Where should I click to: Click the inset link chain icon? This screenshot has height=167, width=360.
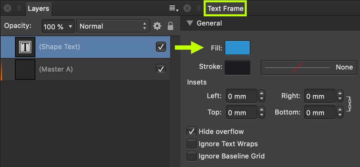[349, 104]
